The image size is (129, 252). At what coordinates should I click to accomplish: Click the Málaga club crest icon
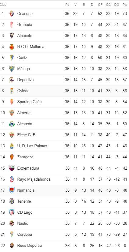12,69
